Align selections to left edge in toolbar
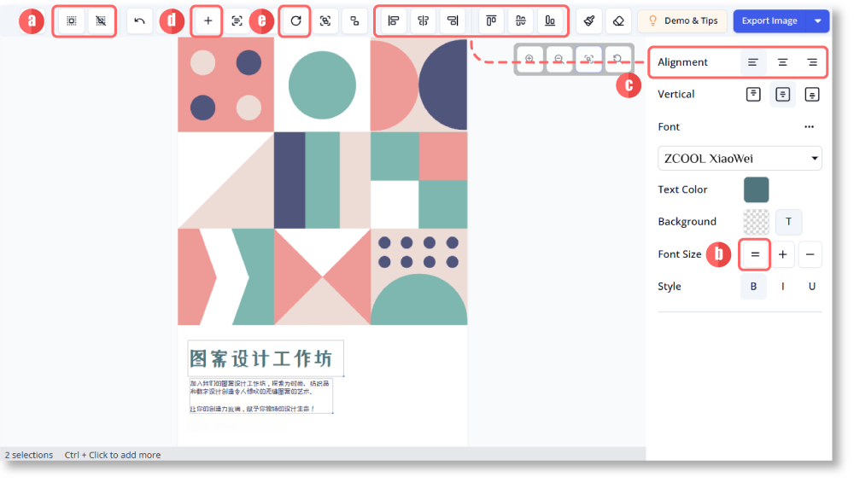This screenshot has width=854, height=483. [x=393, y=21]
